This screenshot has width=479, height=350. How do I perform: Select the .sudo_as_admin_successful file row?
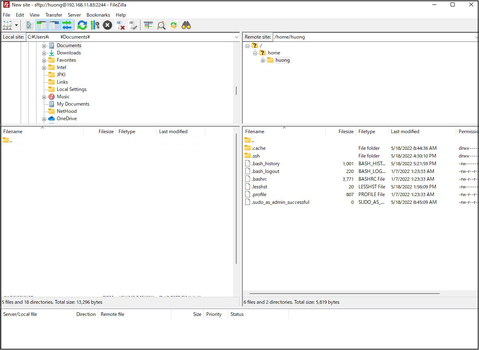[x=360, y=202]
